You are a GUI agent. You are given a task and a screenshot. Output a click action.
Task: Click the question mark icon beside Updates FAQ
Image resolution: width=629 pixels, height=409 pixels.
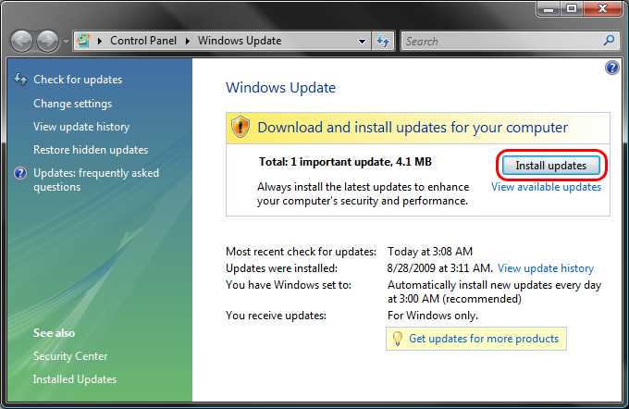(x=20, y=173)
